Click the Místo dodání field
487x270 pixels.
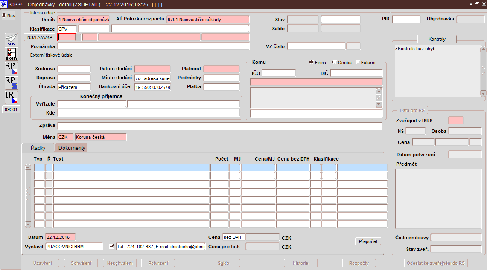152,78
